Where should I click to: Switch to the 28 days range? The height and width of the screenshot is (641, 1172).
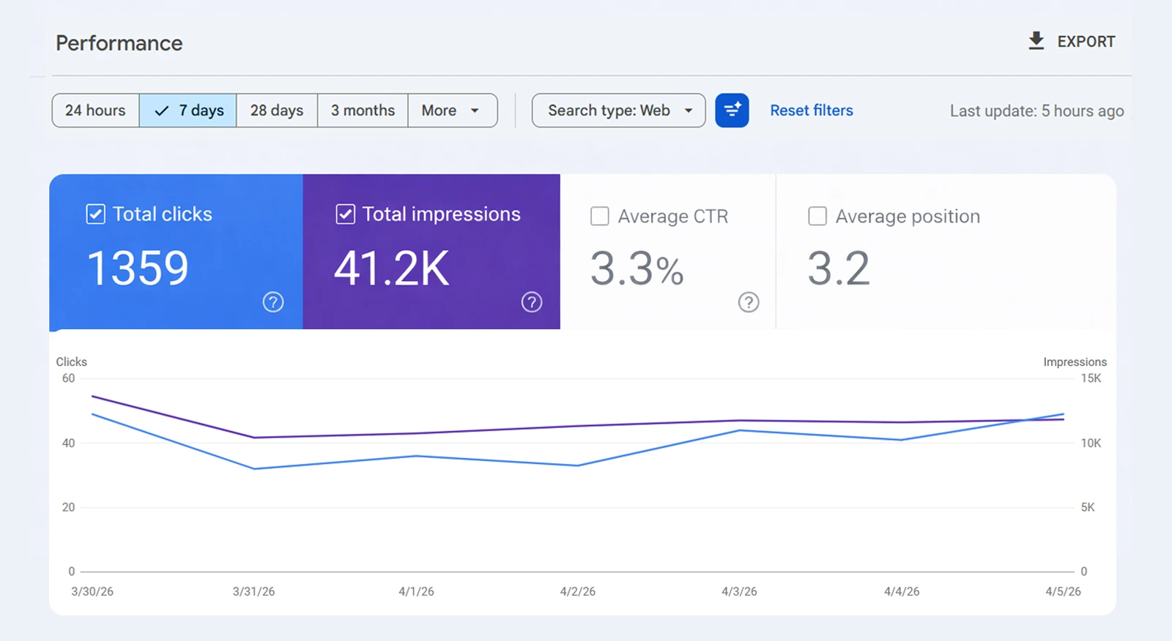click(x=277, y=110)
